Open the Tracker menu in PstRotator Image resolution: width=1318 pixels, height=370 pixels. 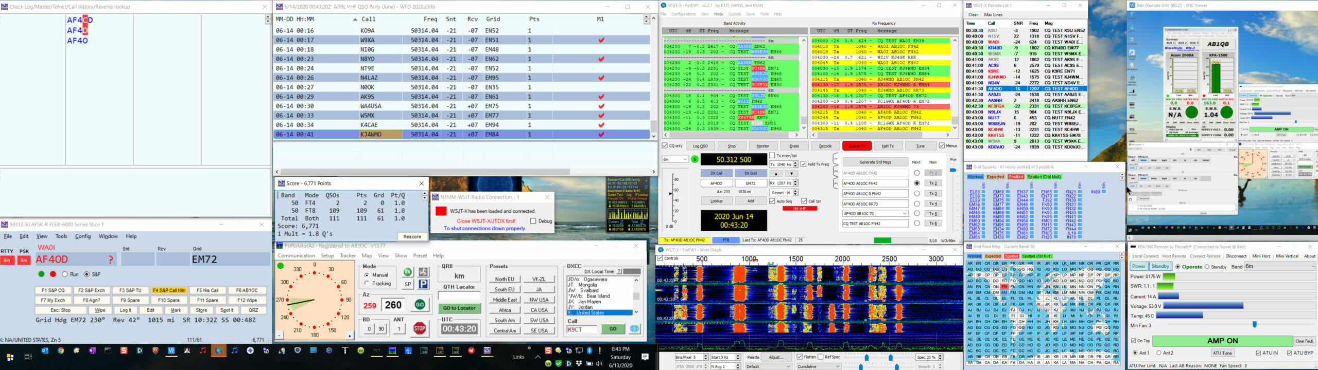tap(348, 255)
